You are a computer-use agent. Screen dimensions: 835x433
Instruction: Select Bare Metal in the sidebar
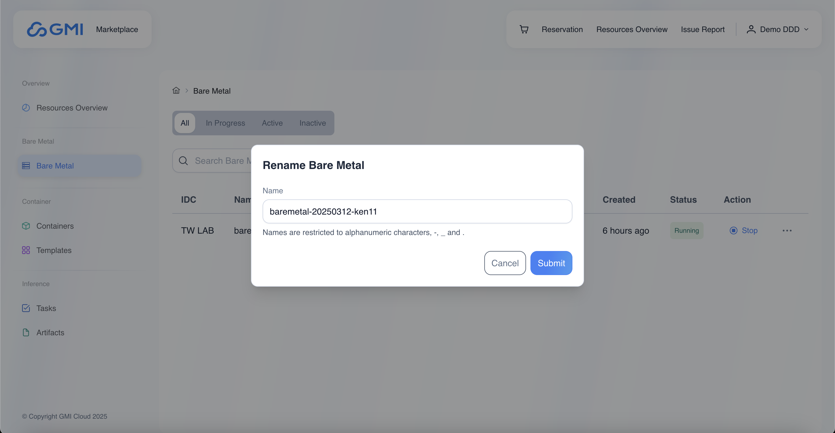pos(80,166)
